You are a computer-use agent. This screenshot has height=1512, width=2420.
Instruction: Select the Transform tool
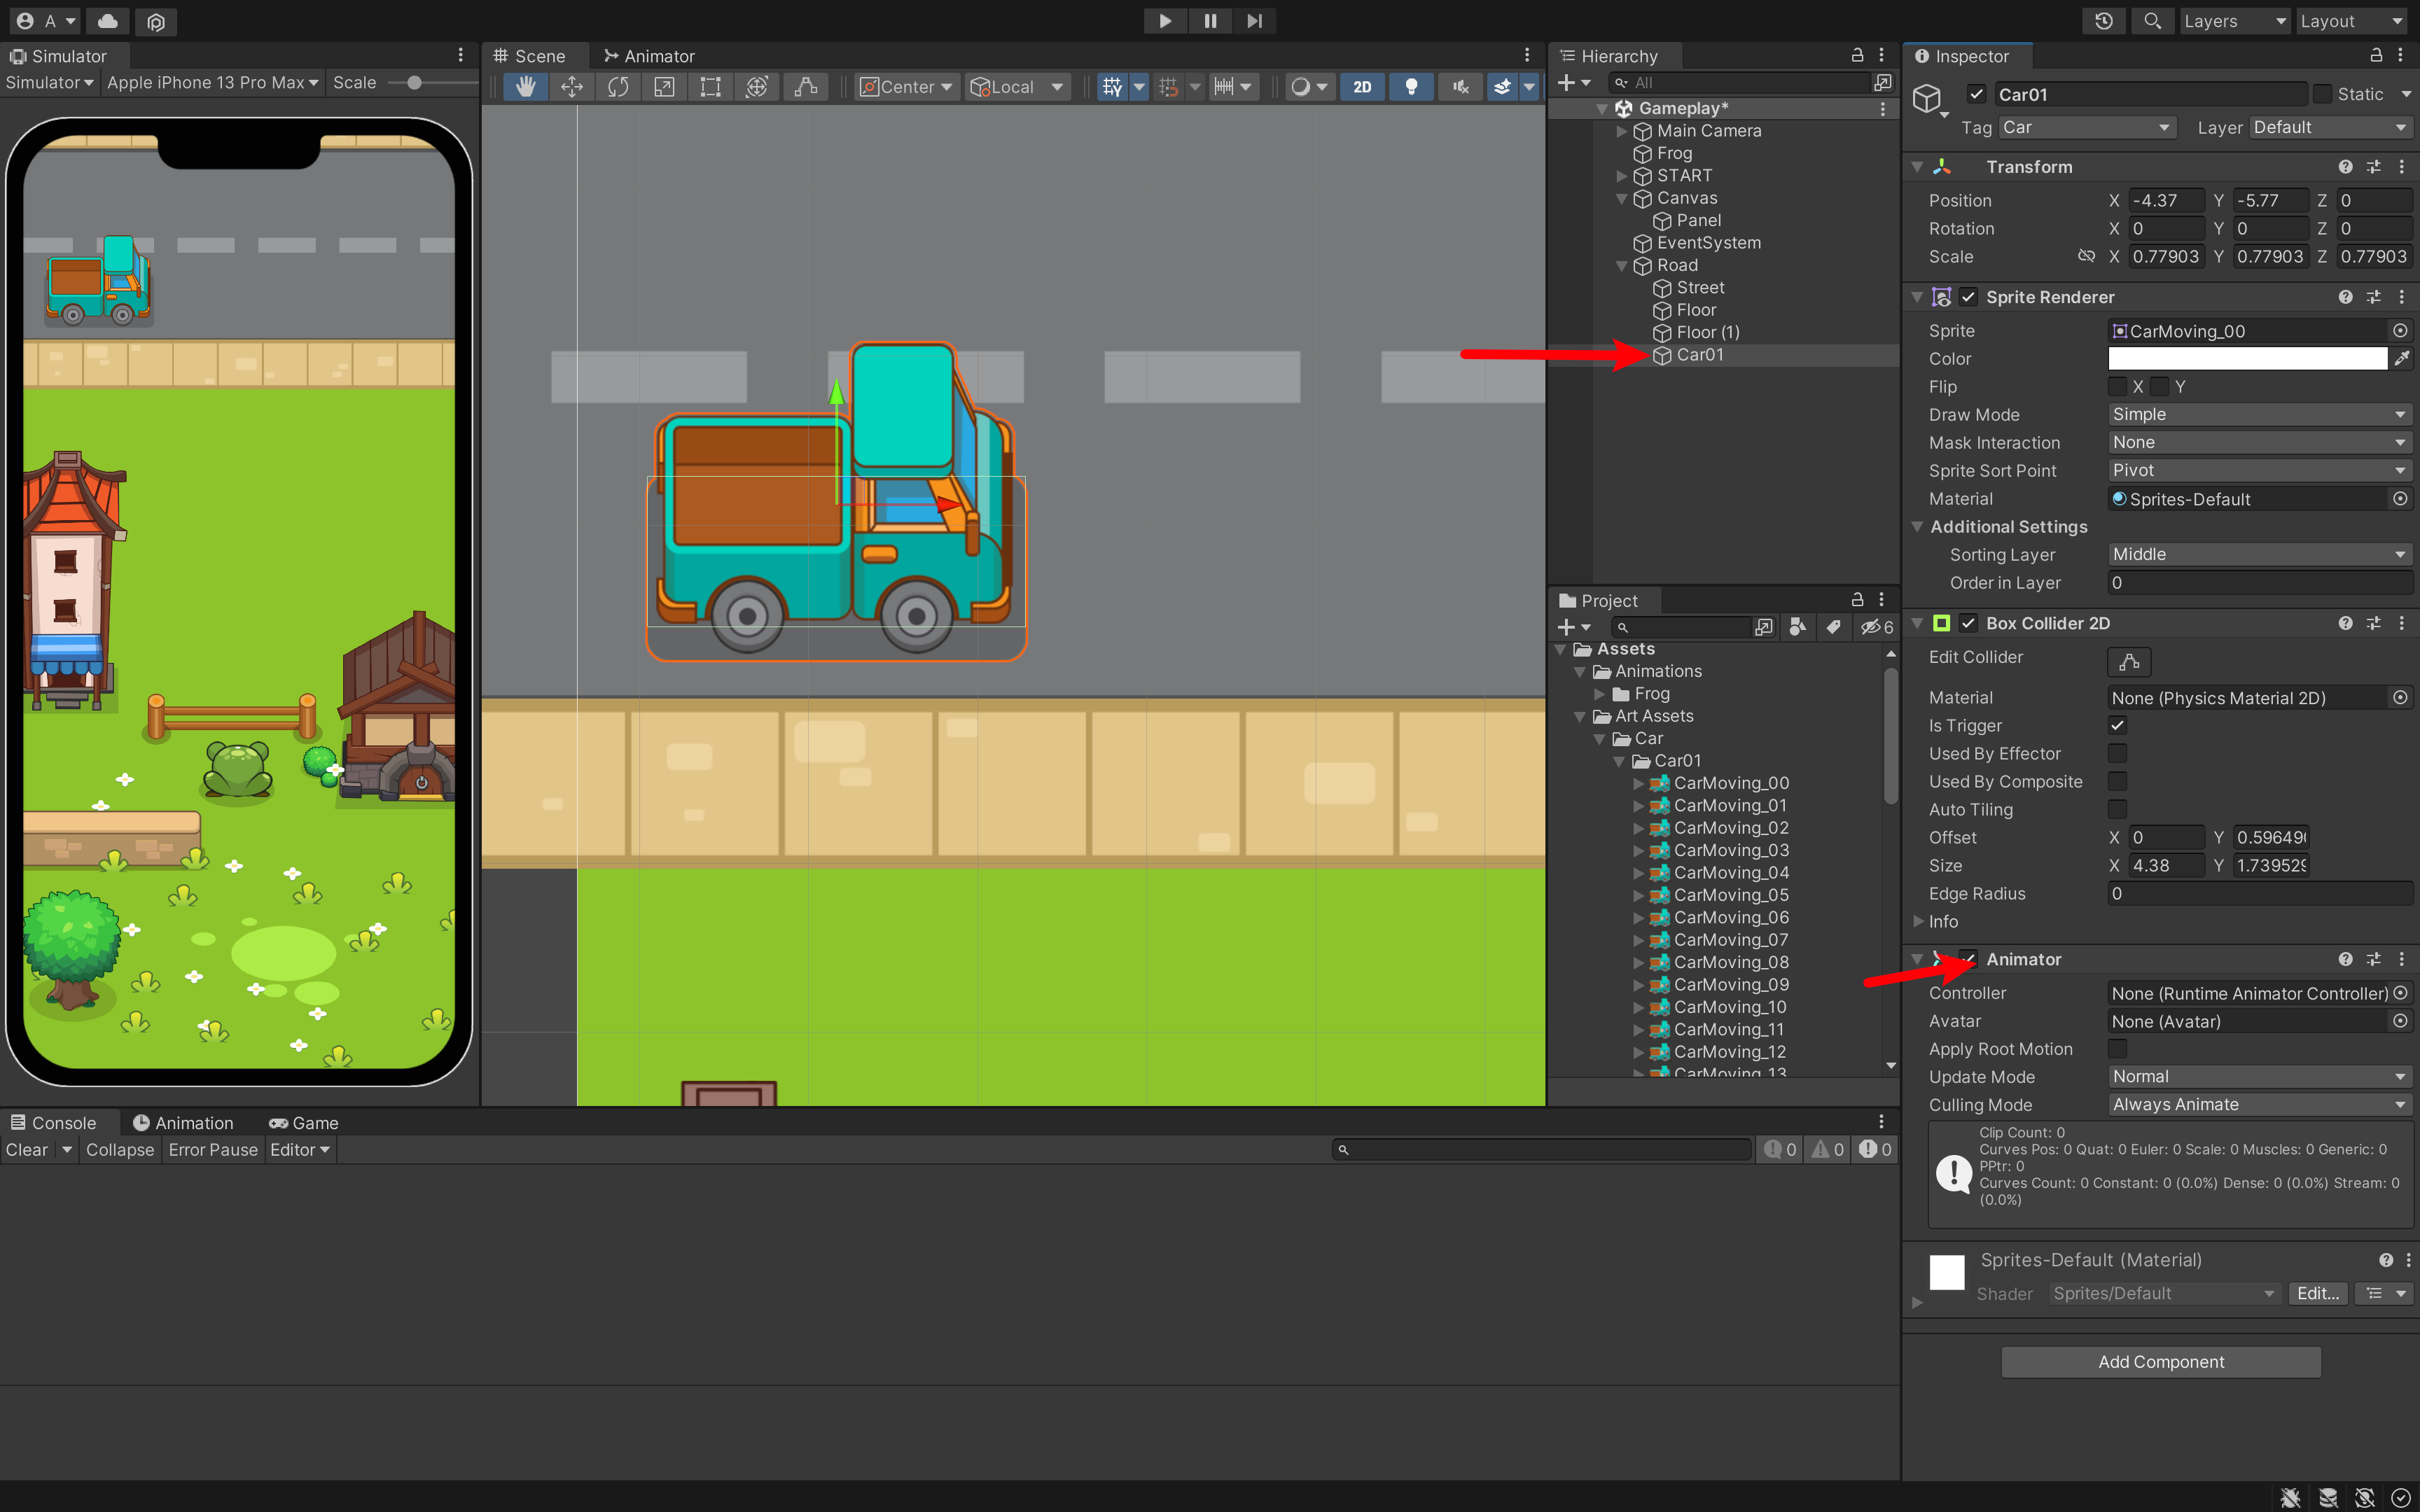(757, 87)
